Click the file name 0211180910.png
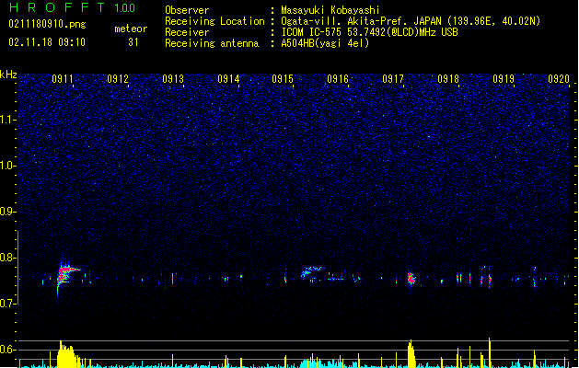Image resolution: width=579 pixels, height=368 pixels. (x=47, y=24)
